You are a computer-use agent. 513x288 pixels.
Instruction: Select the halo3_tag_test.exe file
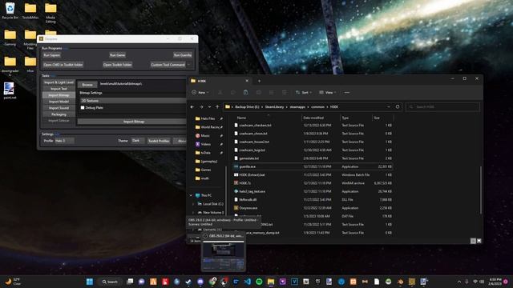tap(313, 191)
